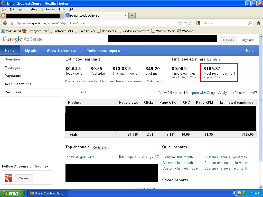Screen dimensions: 263x197
Task: Click the edit link above the table
Action: 83,92
